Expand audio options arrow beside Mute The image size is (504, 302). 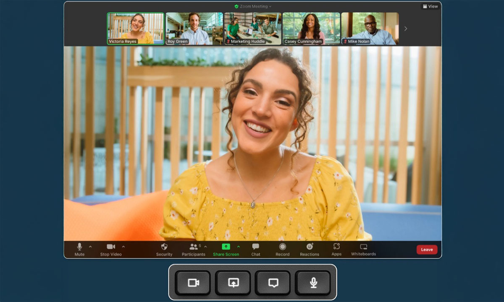90,247
